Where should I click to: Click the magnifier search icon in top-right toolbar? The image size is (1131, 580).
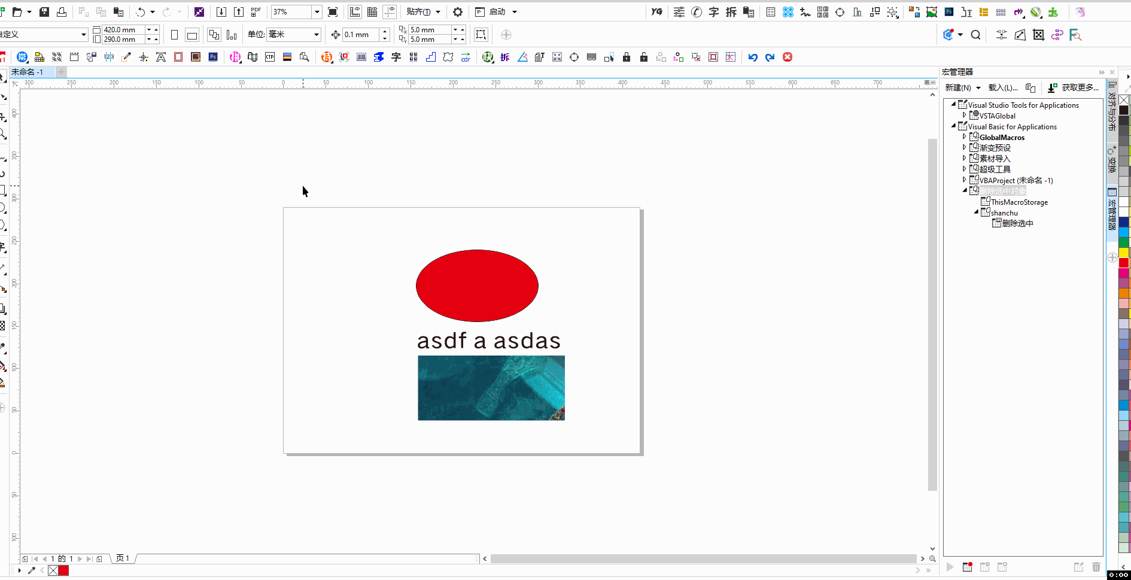(x=975, y=35)
